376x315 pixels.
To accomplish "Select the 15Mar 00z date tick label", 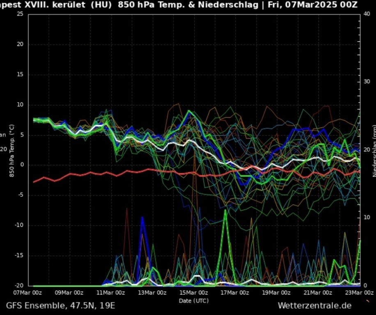I will (x=193, y=292).
